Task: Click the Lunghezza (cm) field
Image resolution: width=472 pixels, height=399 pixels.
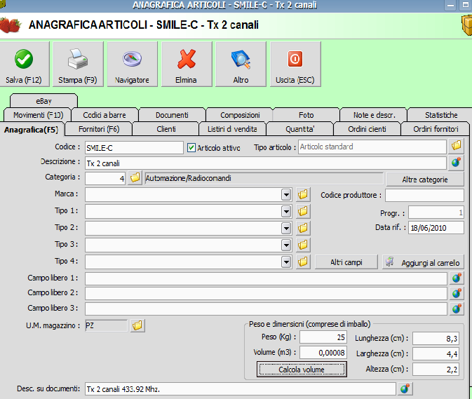Action: [x=436, y=339]
